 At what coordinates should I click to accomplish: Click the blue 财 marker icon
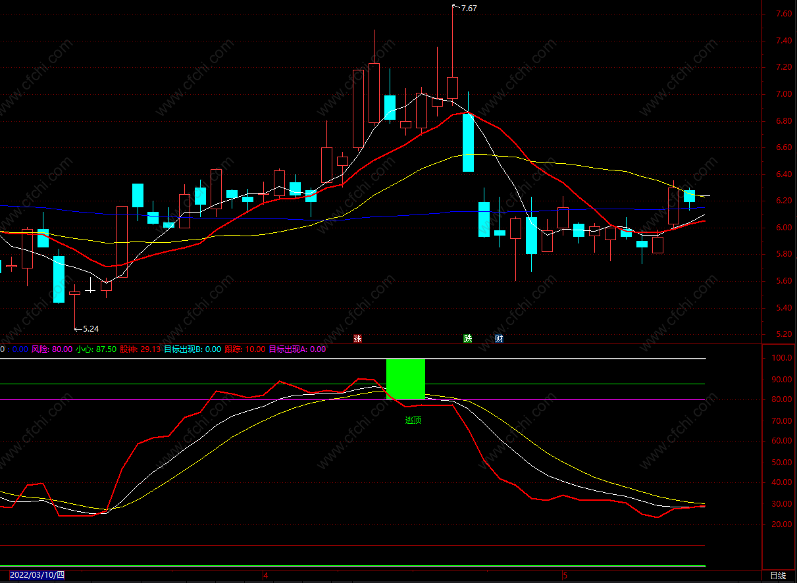[x=500, y=339]
